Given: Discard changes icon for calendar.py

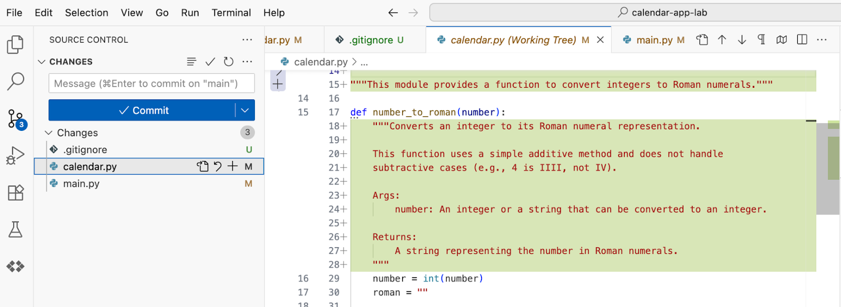Looking at the screenshot, I should click(218, 167).
